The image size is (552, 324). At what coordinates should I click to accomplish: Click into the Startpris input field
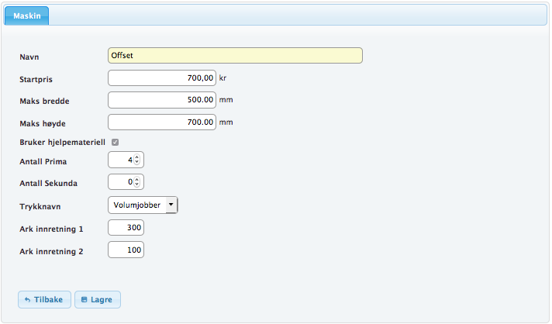tap(162, 78)
